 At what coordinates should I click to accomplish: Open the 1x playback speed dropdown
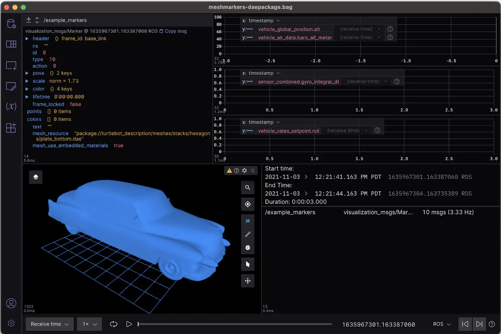89,324
